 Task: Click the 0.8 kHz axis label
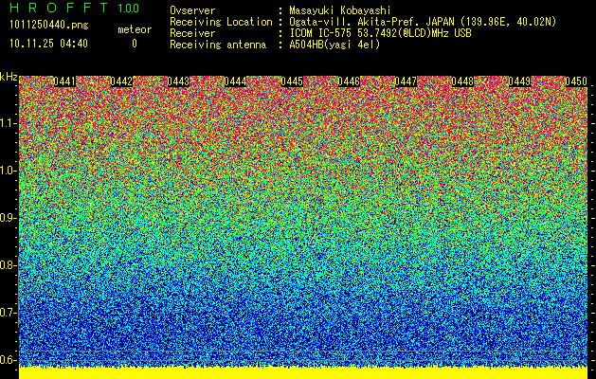click(x=8, y=265)
